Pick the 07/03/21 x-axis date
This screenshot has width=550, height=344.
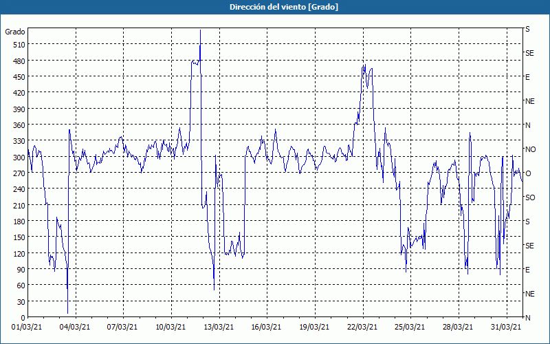[x=122, y=327]
